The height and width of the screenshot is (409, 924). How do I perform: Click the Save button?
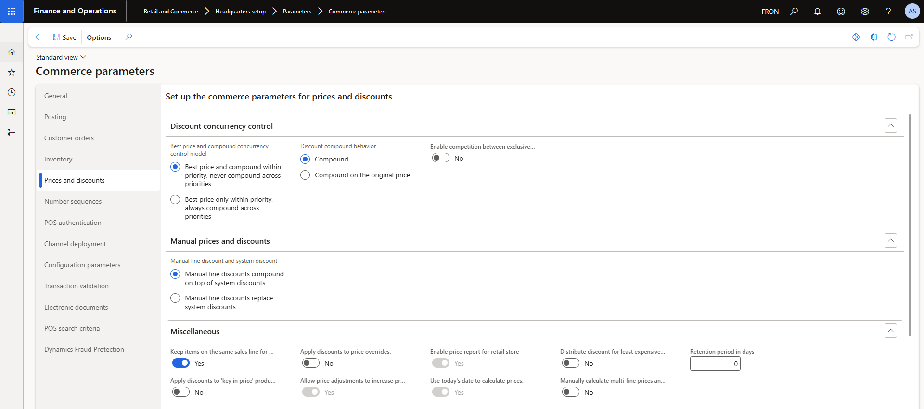pos(64,37)
